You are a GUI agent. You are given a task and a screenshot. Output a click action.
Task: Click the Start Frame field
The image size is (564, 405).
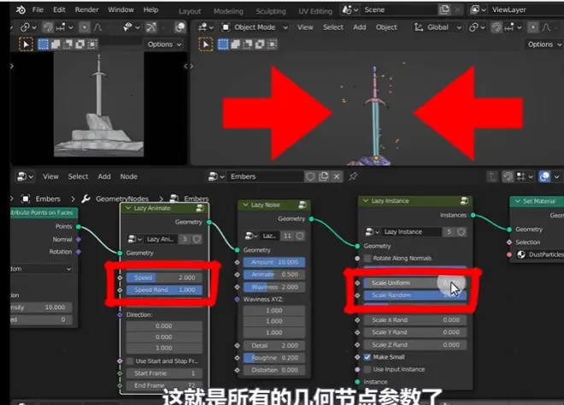pyautogui.click(x=164, y=373)
